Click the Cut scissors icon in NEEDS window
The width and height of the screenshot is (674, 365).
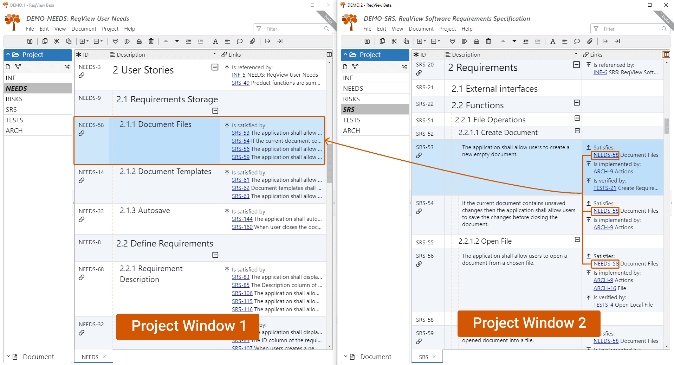pos(57,41)
